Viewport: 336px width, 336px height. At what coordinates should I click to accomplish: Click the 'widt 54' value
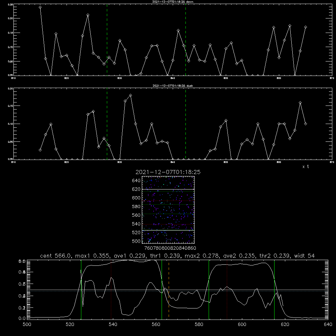pyautogui.click(x=304, y=256)
